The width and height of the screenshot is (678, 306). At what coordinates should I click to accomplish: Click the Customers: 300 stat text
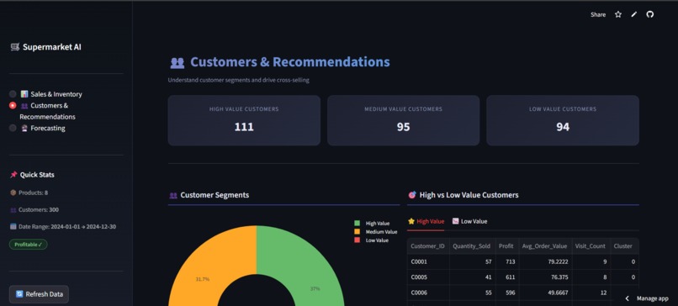point(39,209)
